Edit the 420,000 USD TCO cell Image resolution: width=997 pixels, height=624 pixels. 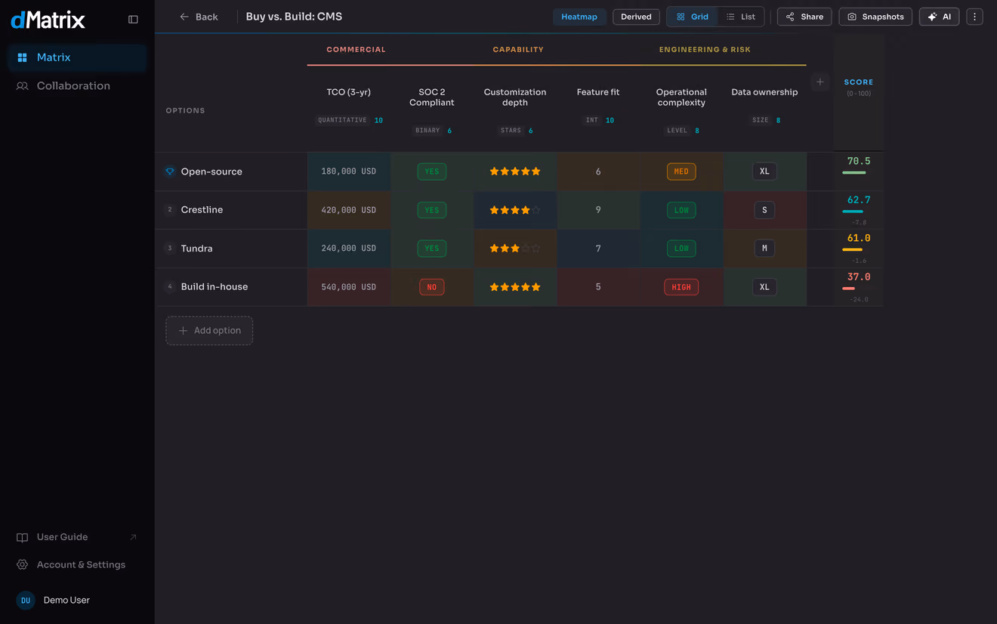349,210
